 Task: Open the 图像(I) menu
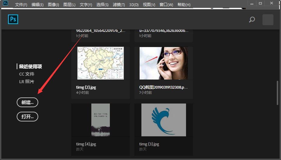(53, 5)
